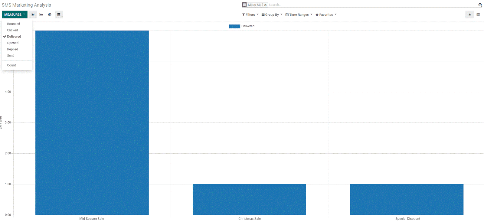Viewport: 484px width, 222px height.
Task: Open the pivot table view
Action: pos(478,15)
